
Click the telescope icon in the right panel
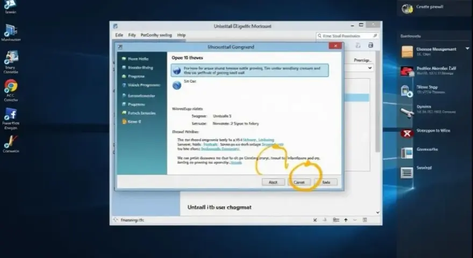(407, 112)
